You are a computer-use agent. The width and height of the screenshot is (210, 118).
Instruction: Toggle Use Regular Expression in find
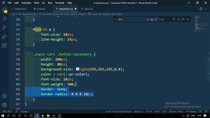[x=156, y=19]
